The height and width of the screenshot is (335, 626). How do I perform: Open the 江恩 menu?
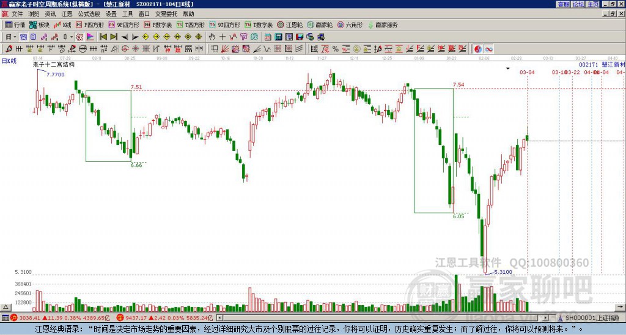point(67,14)
